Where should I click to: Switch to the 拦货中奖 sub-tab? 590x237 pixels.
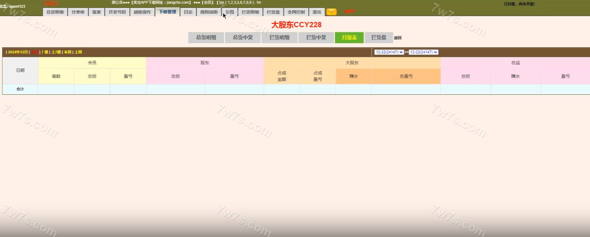click(x=316, y=37)
